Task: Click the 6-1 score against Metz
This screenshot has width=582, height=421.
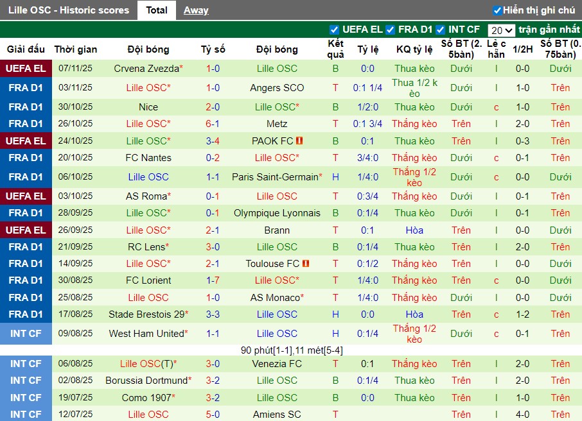Action: coord(213,124)
